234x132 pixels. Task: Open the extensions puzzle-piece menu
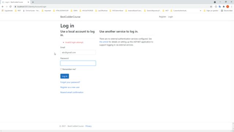pyautogui.click(x=223, y=7)
